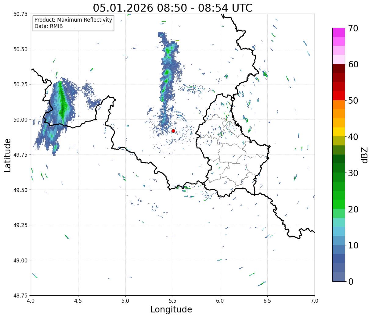372x317 pixels.
Task: Click the longitude tick label 5.0
Action: click(125, 301)
